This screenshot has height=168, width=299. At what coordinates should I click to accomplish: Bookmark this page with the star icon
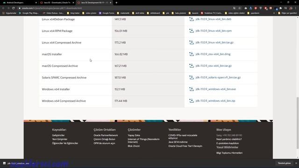click(240, 8)
